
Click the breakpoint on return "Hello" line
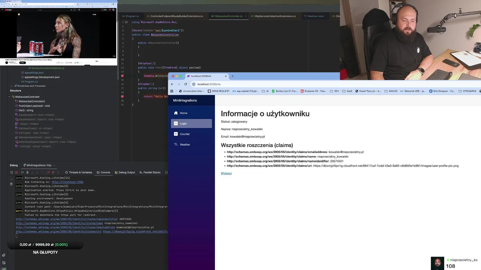click(x=123, y=96)
